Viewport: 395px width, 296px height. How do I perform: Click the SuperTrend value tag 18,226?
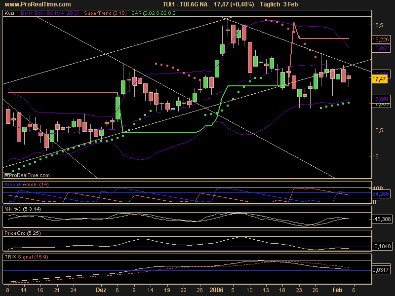(380, 39)
